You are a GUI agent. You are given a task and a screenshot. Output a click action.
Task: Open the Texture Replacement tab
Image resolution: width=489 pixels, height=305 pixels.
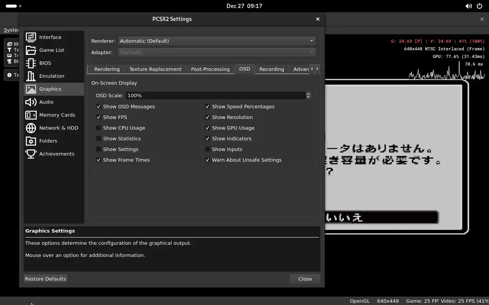point(155,69)
